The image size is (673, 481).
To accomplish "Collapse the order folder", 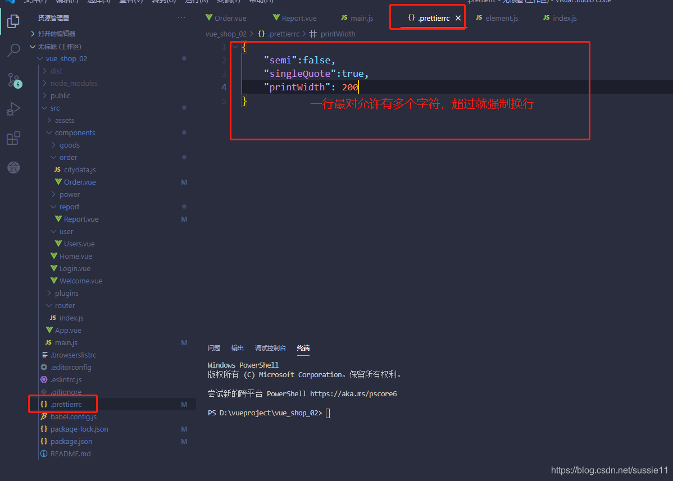I will click(x=54, y=157).
